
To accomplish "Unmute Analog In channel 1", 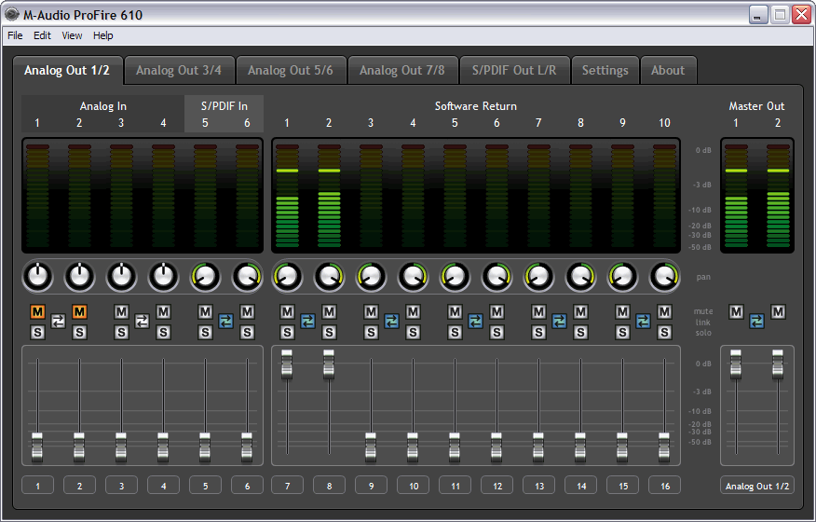I will [37, 312].
